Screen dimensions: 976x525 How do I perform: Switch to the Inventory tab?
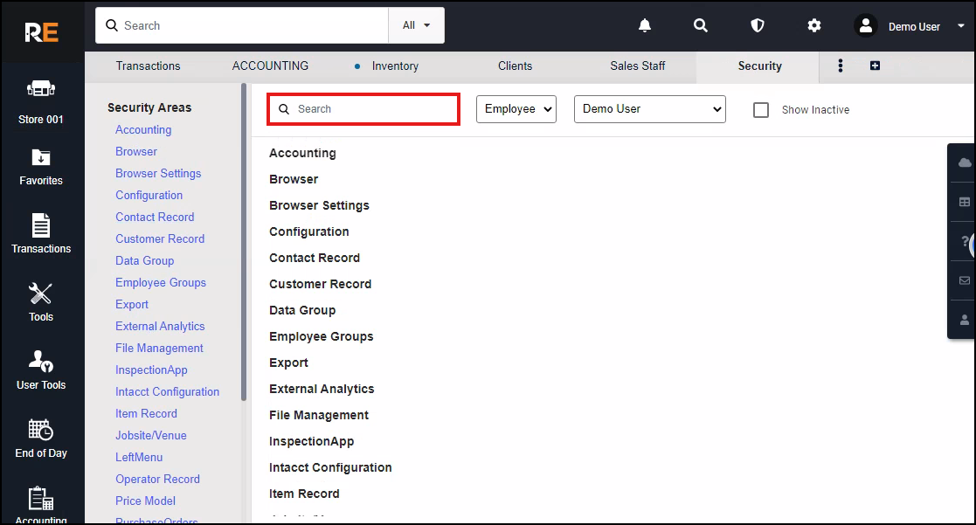tap(394, 66)
